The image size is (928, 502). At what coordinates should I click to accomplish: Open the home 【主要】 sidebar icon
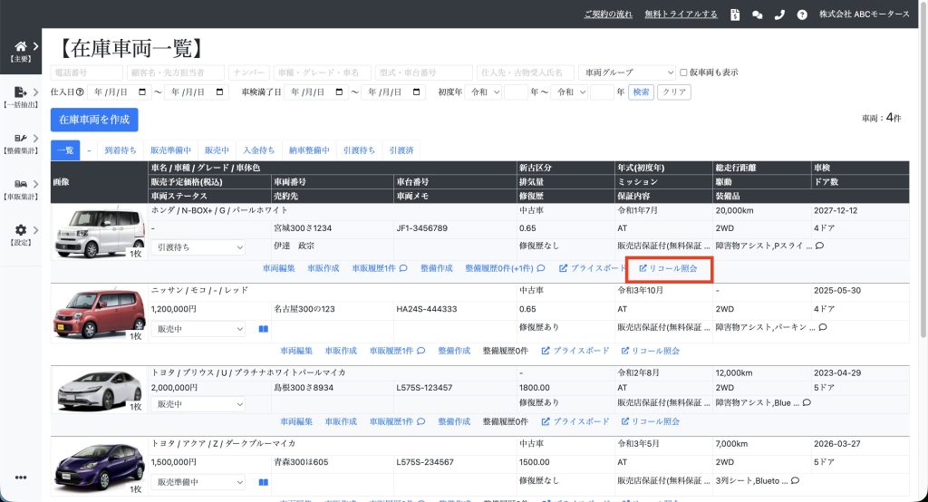[21, 46]
